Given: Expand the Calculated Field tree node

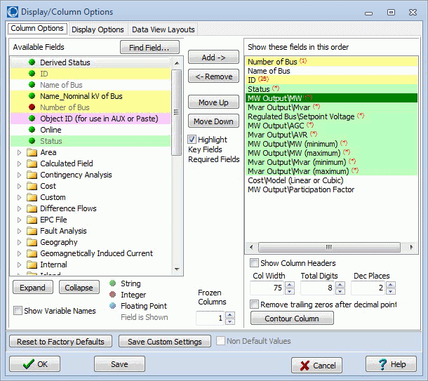Looking at the screenshot, I should pos(19,163).
